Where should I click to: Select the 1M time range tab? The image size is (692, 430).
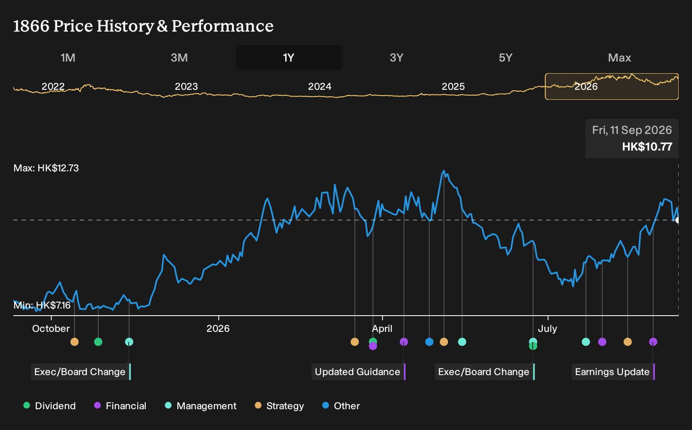[68, 57]
